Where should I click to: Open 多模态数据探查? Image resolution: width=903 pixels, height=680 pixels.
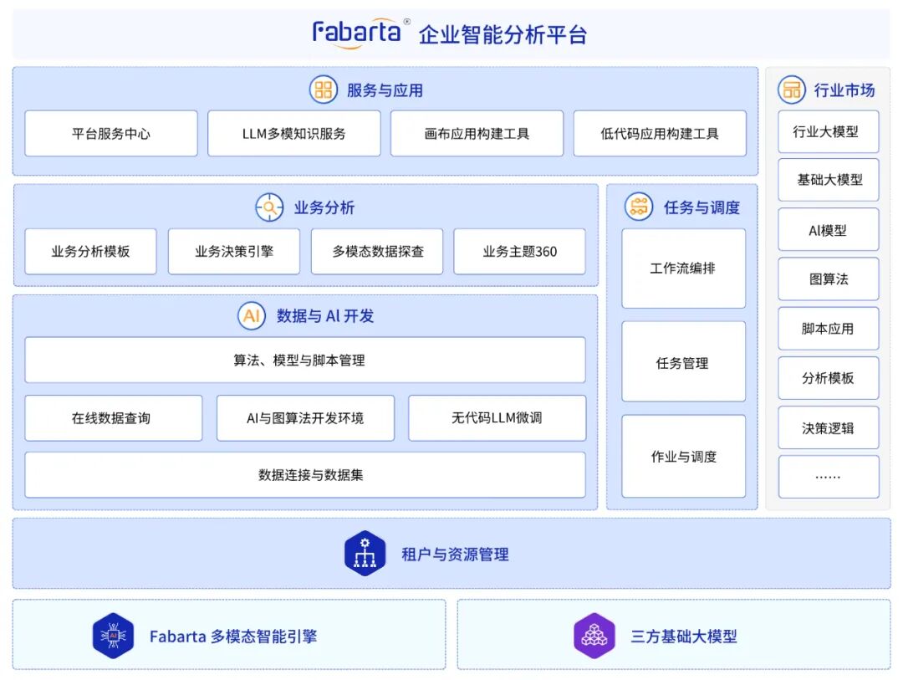(377, 251)
